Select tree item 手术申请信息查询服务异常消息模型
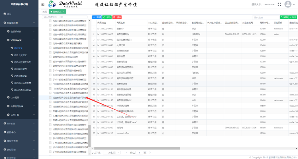The height and width of the screenshot is (159, 298). 69,79
